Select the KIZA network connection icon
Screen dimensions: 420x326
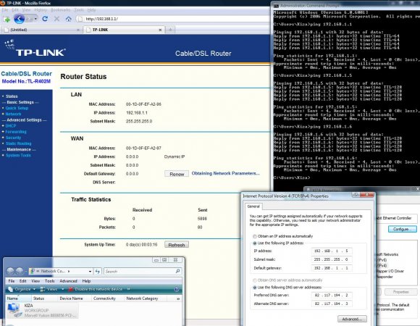coord(14,311)
